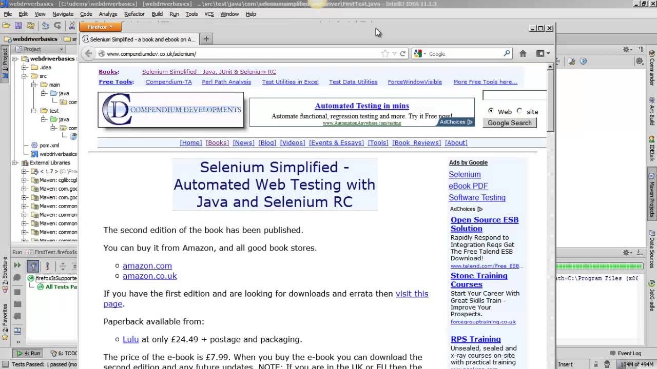
Task: Open the [Books] navigation link
Action: (x=217, y=142)
